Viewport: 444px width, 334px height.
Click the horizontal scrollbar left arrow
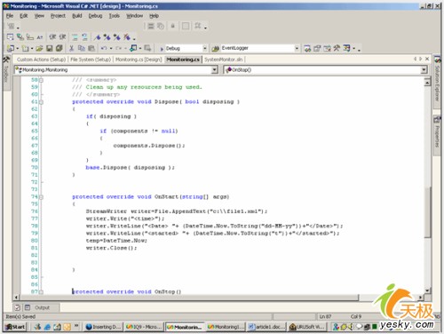16,297
